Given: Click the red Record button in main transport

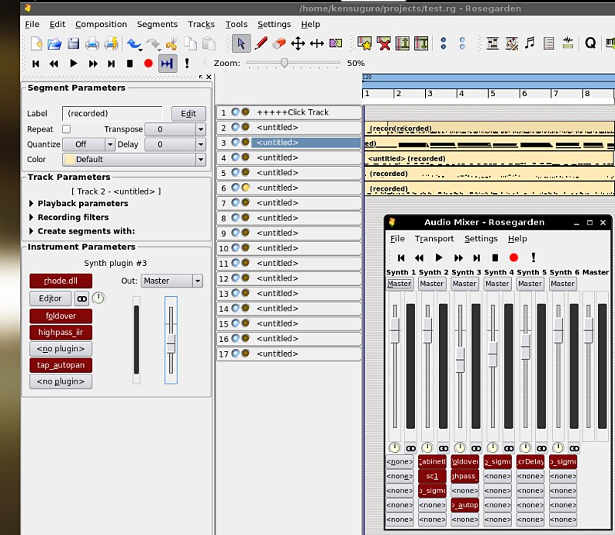Looking at the screenshot, I should (x=148, y=63).
